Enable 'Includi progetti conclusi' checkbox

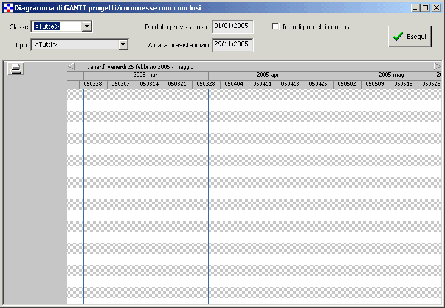pos(276,27)
